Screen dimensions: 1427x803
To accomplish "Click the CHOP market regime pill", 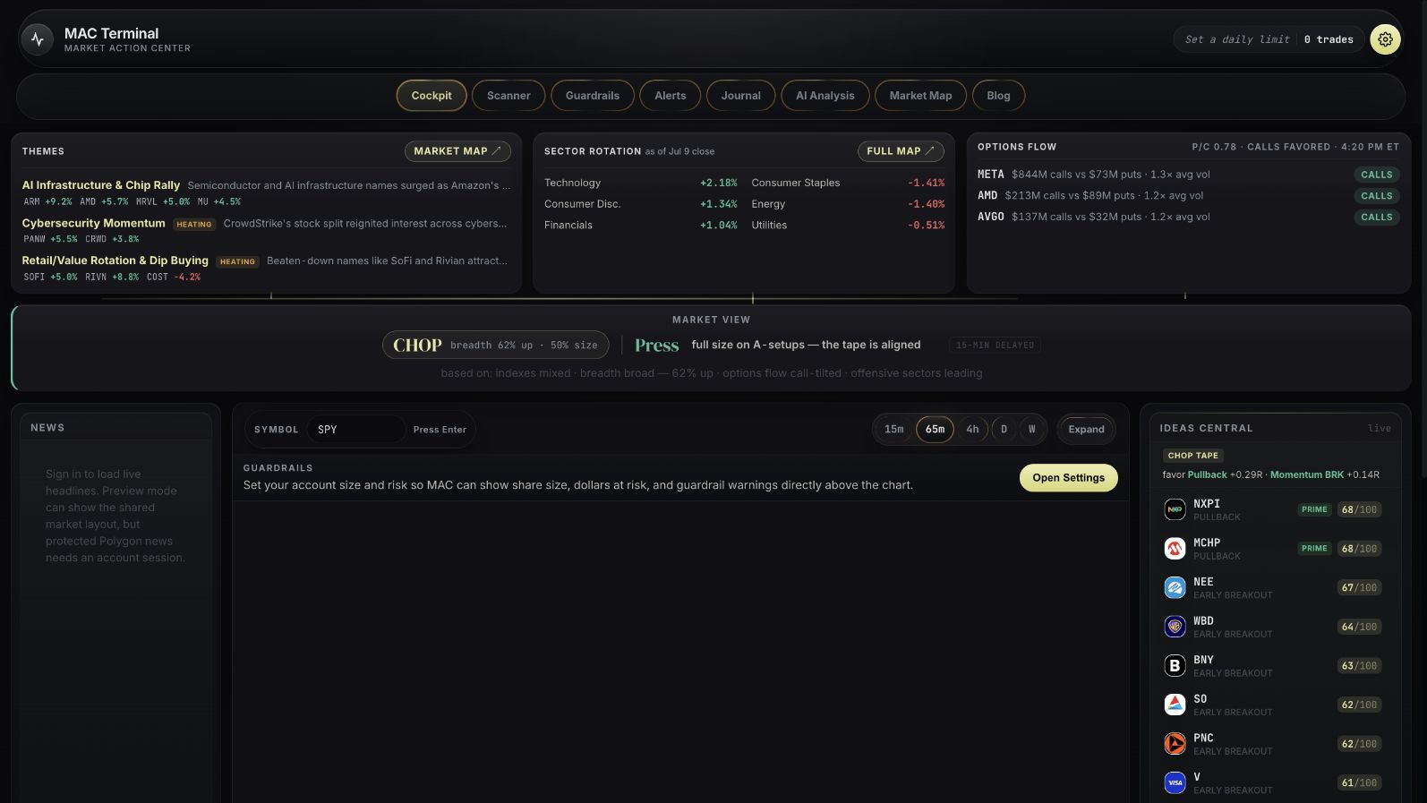I will pyautogui.click(x=496, y=346).
